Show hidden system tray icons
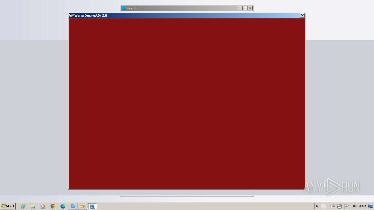Screen dimensions: 374x210 [317, 206]
